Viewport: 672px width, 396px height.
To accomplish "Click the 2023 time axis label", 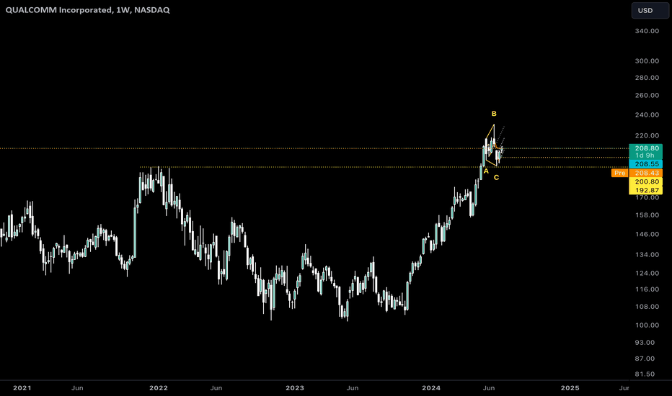I will click(x=295, y=388).
